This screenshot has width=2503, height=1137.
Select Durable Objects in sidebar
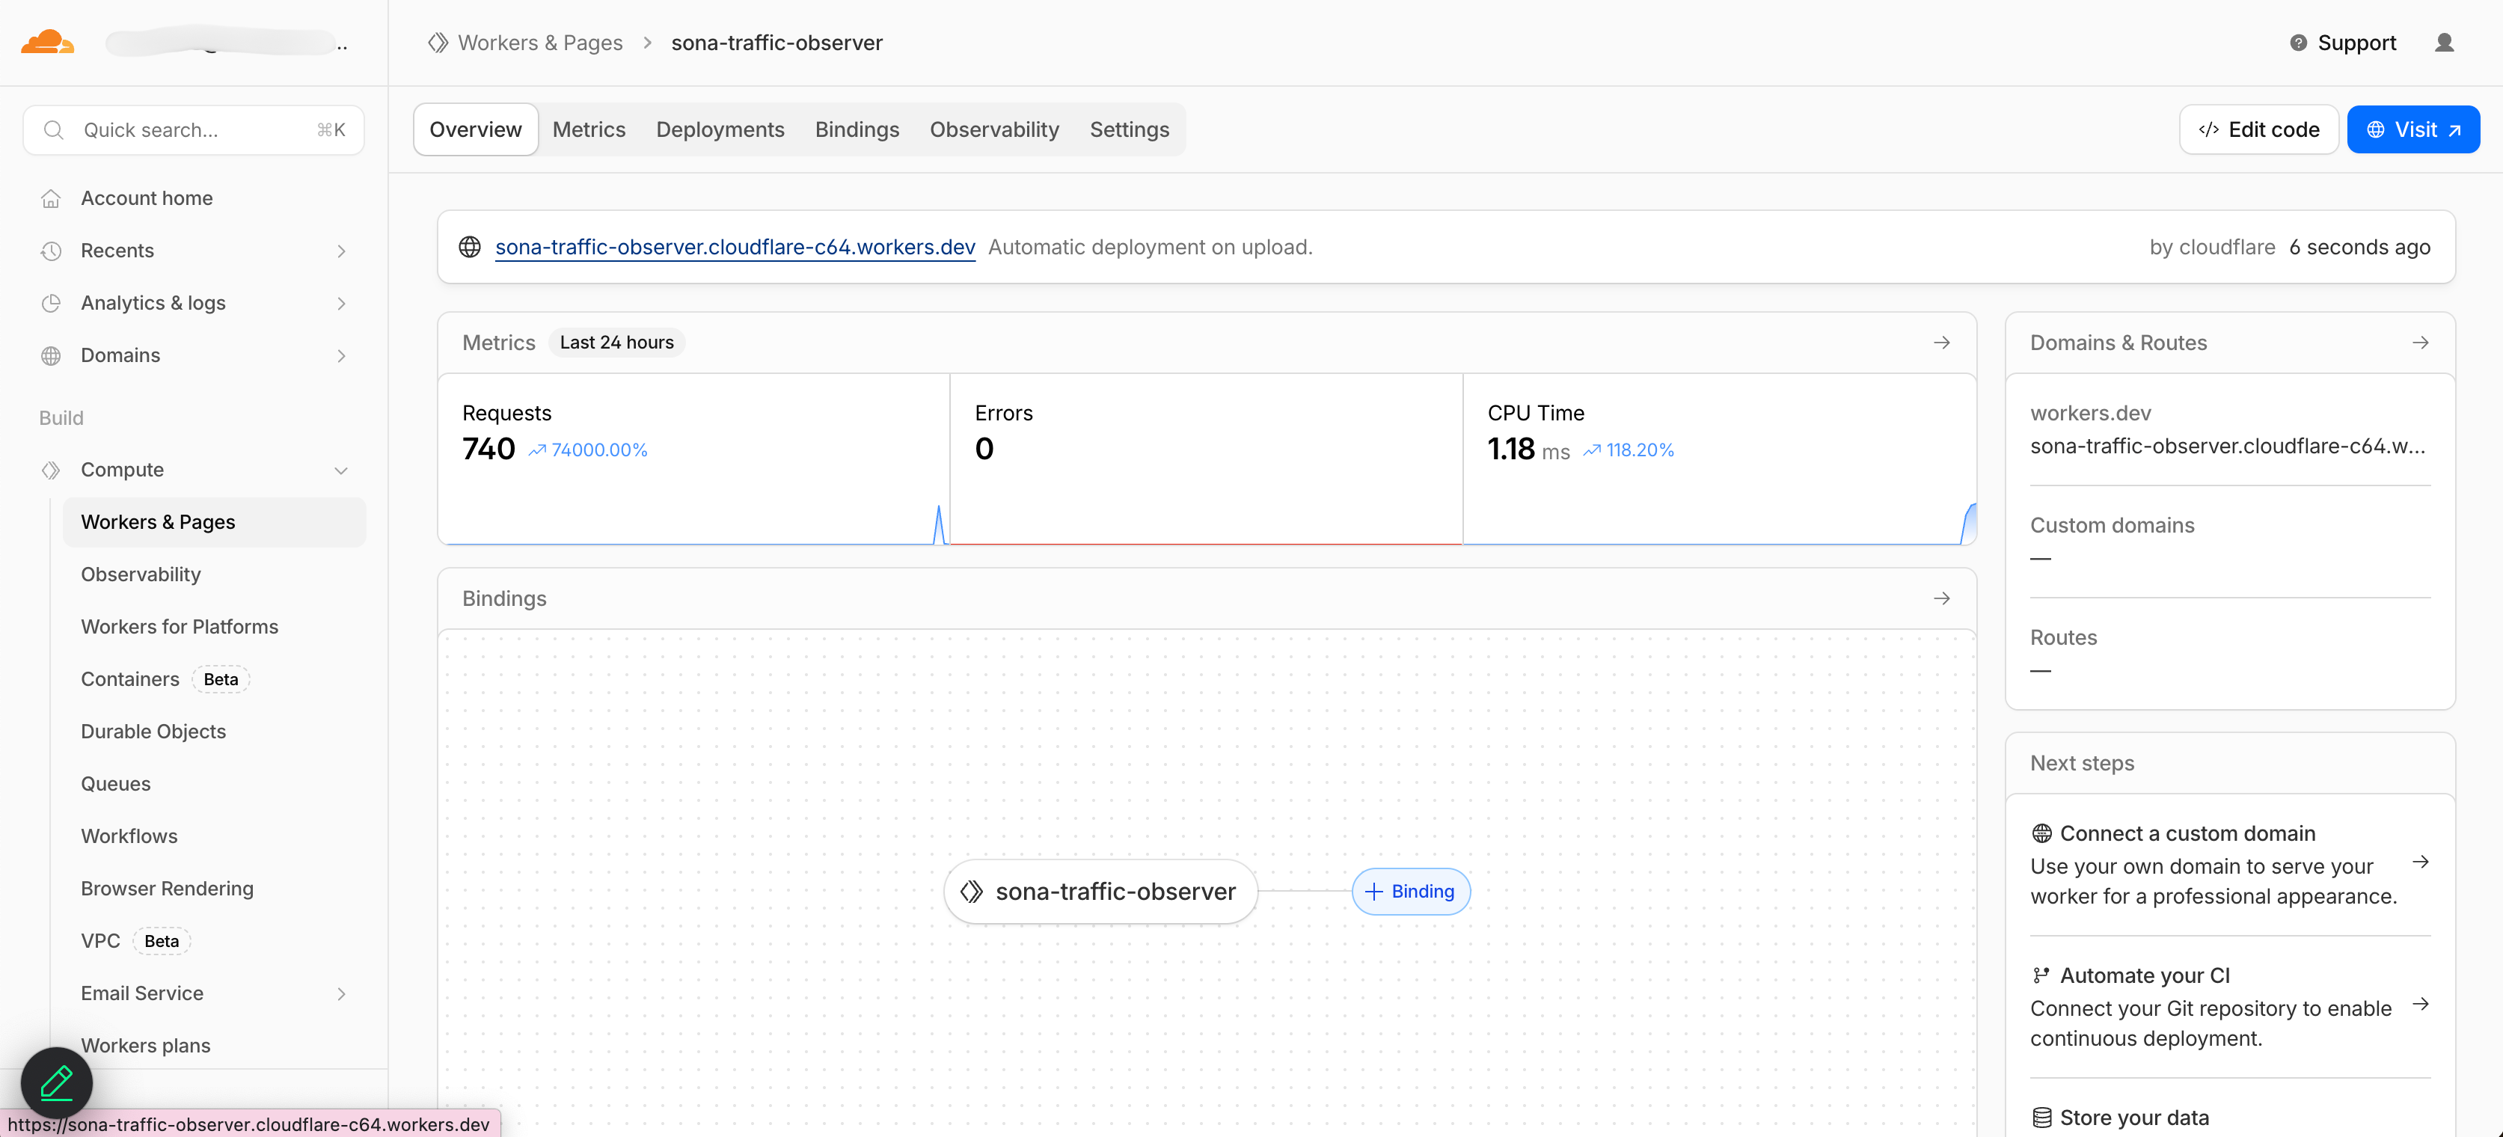153,732
